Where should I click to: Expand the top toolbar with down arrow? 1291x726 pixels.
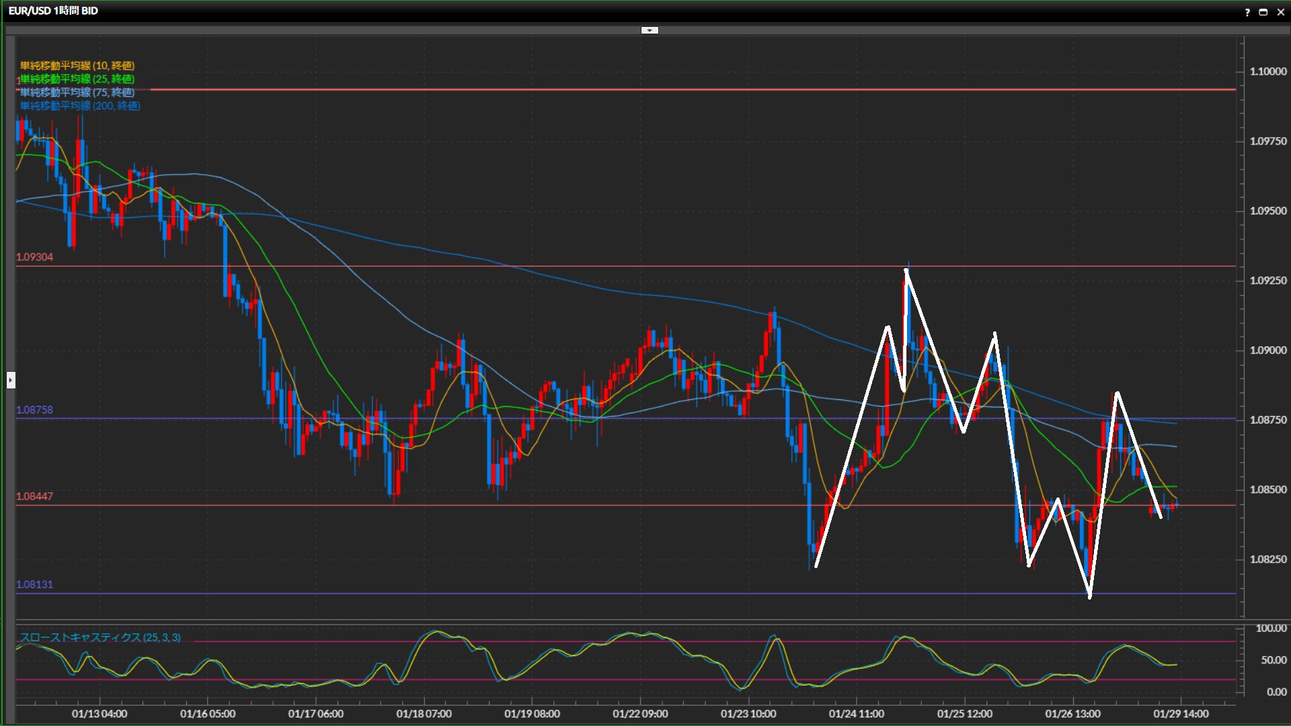click(650, 30)
